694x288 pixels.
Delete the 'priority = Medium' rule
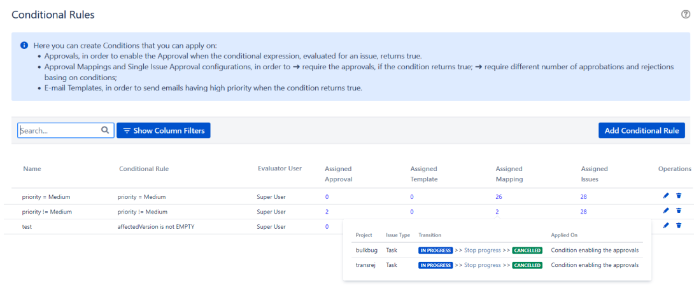(679, 196)
